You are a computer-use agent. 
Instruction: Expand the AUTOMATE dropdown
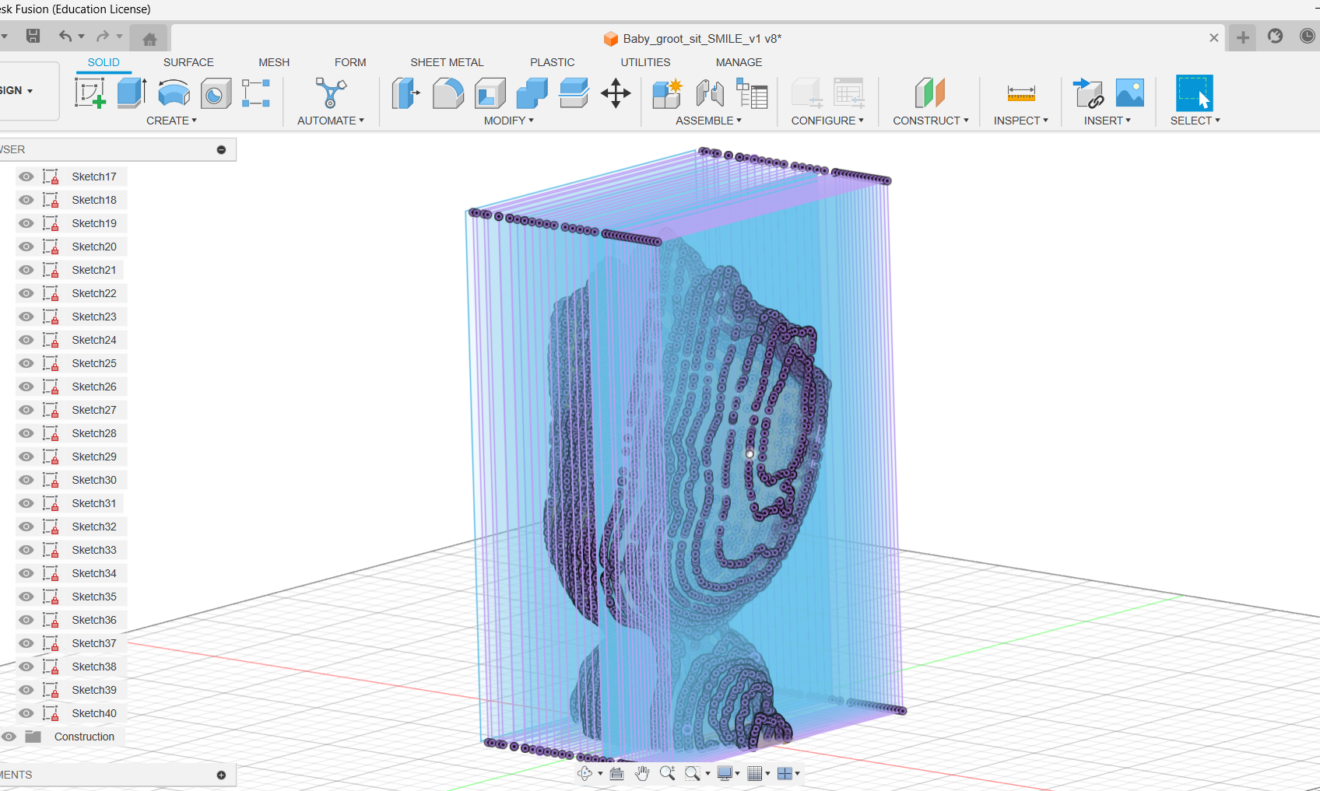click(x=331, y=121)
